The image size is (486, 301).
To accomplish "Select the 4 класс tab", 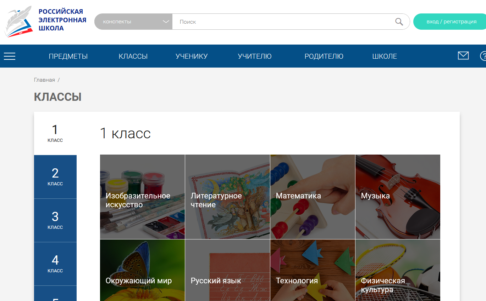I will (55, 264).
